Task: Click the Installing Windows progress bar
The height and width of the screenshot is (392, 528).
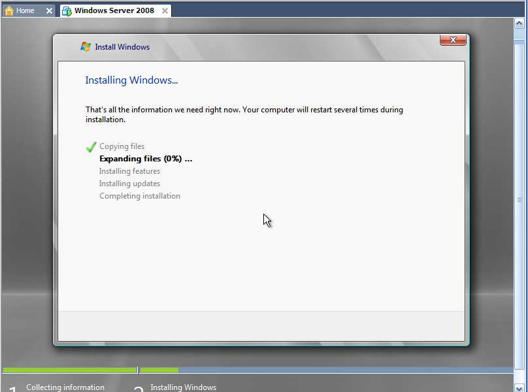Action: [327, 370]
